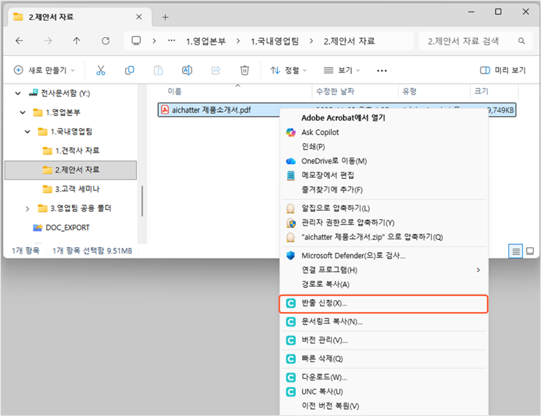Click the Copy icon in toolbar
The height and width of the screenshot is (416, 541).
click(129, 71)
